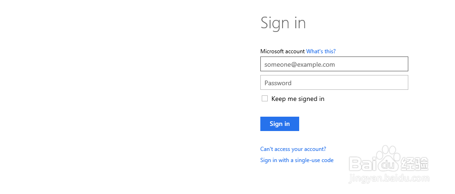Click the "Password" placeholder text
The height and width of the screenshot is (194, 455).
tap(278, 83)
